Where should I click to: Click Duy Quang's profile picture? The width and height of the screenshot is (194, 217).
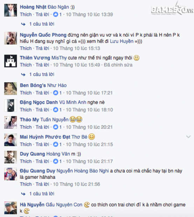pyautogui.click(x=11, y=157)
